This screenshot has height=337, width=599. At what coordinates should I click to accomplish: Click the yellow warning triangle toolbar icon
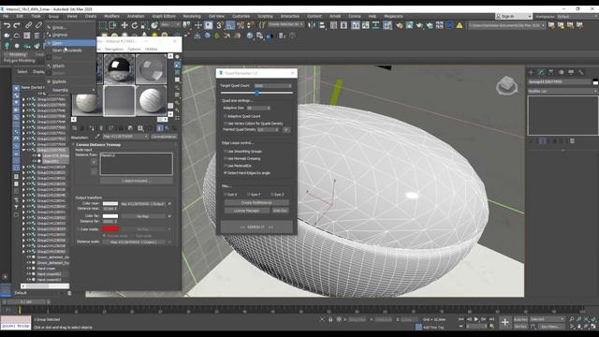coord(460,25)
